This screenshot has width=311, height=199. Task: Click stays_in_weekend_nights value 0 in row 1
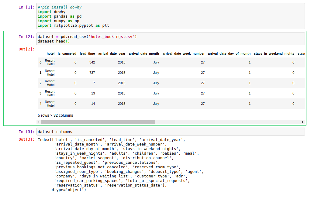pyautogui.click(x=293, y=73)
